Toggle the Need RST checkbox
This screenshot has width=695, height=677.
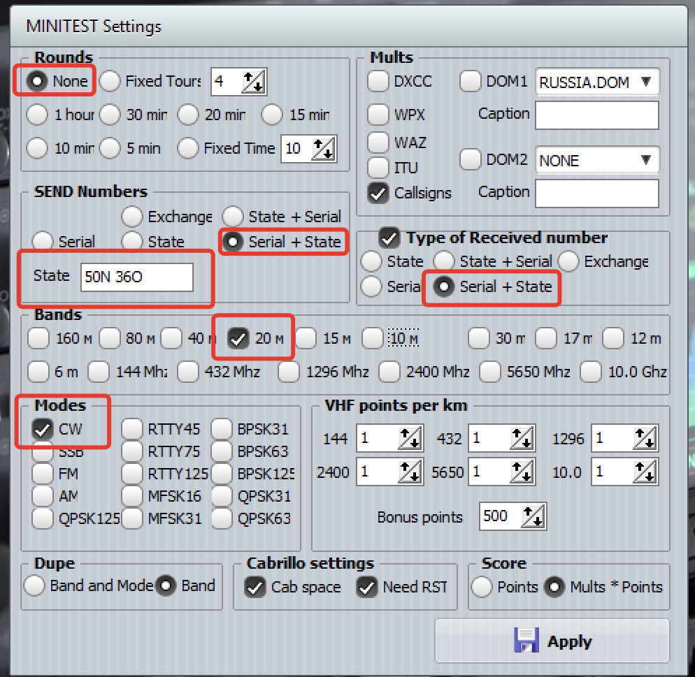click(x=367, y=587)
